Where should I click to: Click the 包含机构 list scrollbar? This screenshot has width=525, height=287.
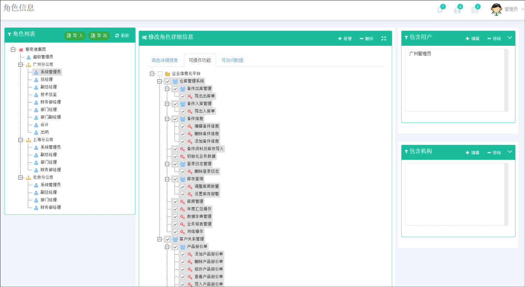click(x=506, y=194)
